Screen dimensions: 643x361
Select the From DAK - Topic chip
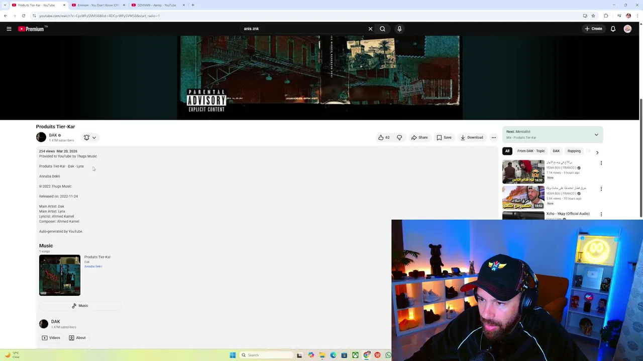coord(531,151)
